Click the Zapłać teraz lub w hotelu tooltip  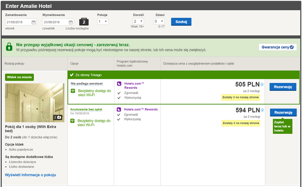pyautogui.click(x=283, y=126)
